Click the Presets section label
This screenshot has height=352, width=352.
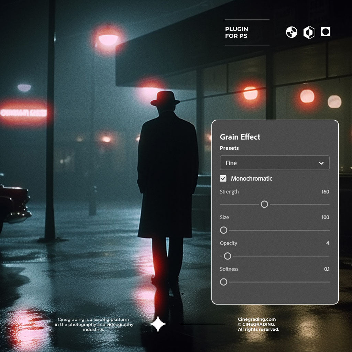pyautogui.click(x=229, y=148)
